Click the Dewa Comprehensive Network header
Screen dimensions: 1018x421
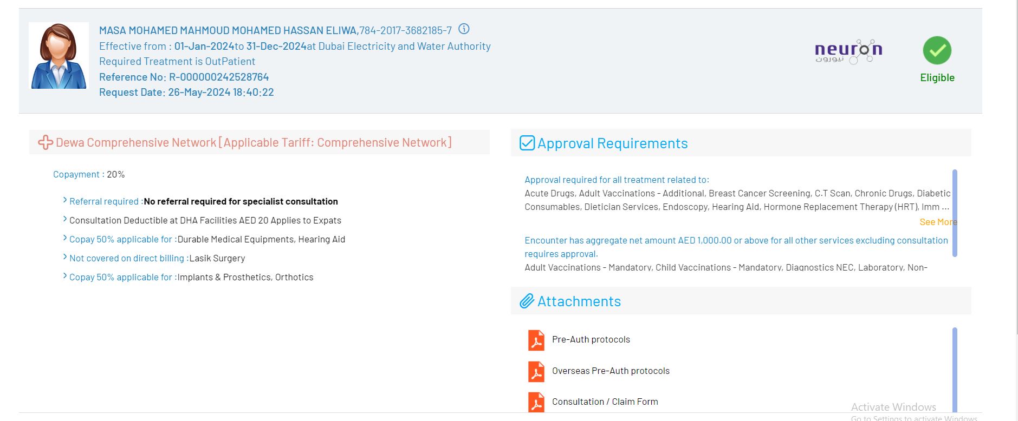[x=254, y=143]
